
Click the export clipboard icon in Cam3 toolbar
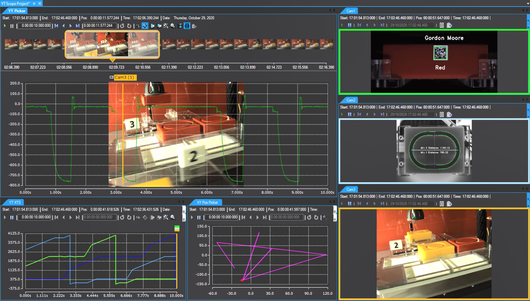(x=449, y=204)
